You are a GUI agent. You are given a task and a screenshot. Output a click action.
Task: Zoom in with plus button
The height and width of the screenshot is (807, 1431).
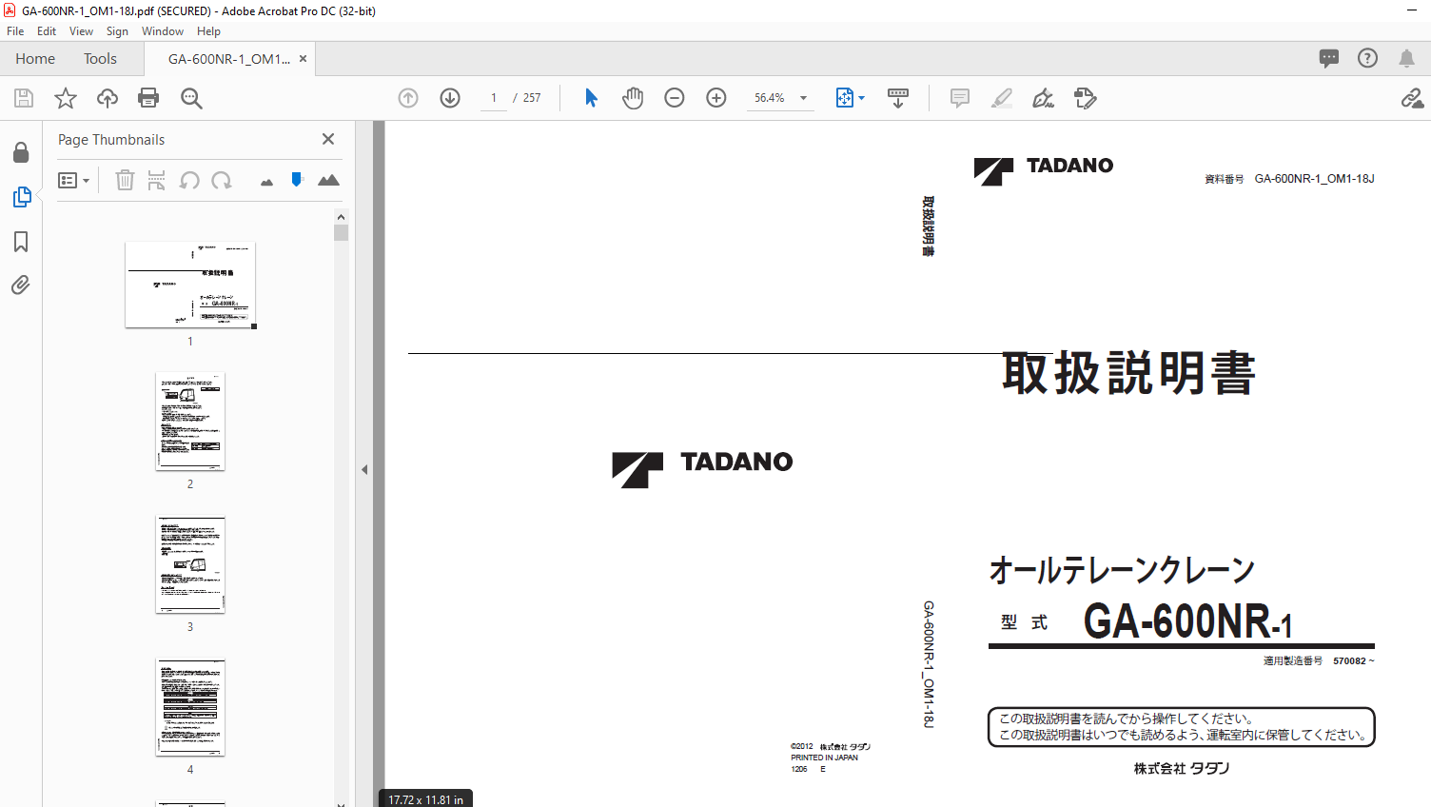tap(716, 98)
